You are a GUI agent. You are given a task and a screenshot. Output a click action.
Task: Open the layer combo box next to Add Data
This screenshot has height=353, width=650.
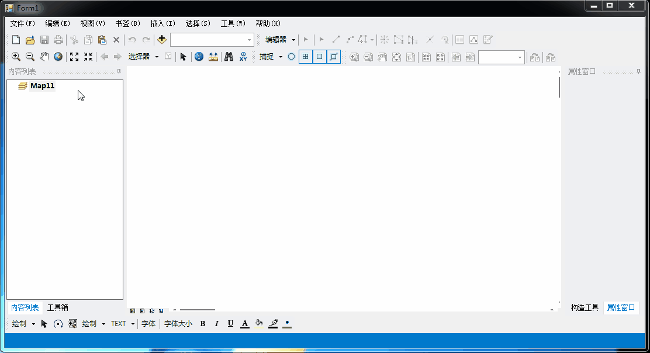[x=212, y=40]
